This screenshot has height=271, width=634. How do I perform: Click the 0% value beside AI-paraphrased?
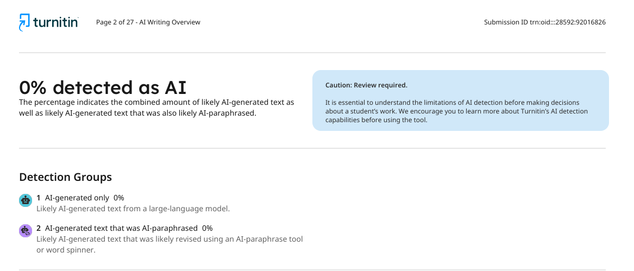(208, 228)
